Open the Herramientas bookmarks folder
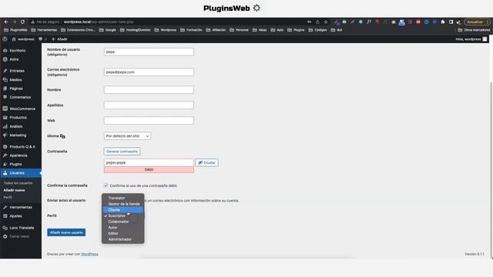493x277 pixels. coord(44,30)
